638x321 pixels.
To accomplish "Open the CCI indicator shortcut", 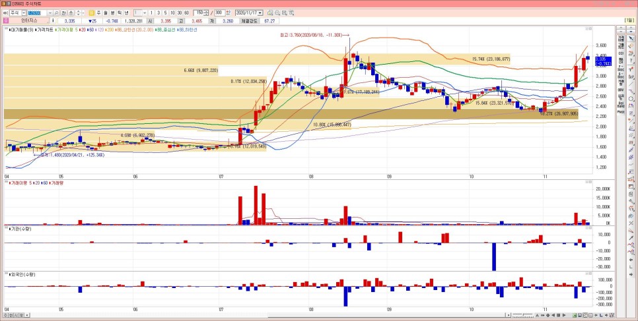I will 621,53.
